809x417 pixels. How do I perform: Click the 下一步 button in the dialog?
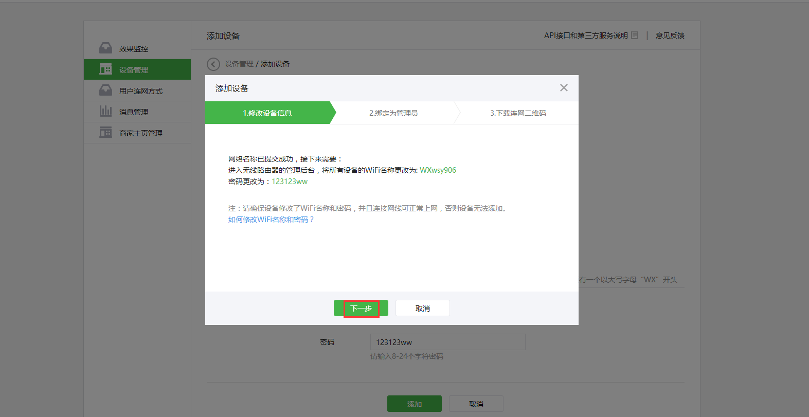361,308
